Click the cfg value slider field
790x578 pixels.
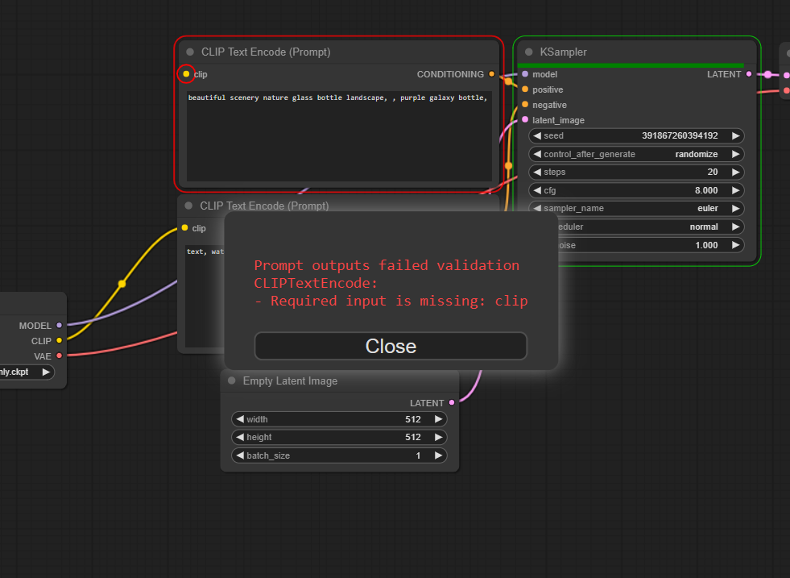click(x=636, y=190)
